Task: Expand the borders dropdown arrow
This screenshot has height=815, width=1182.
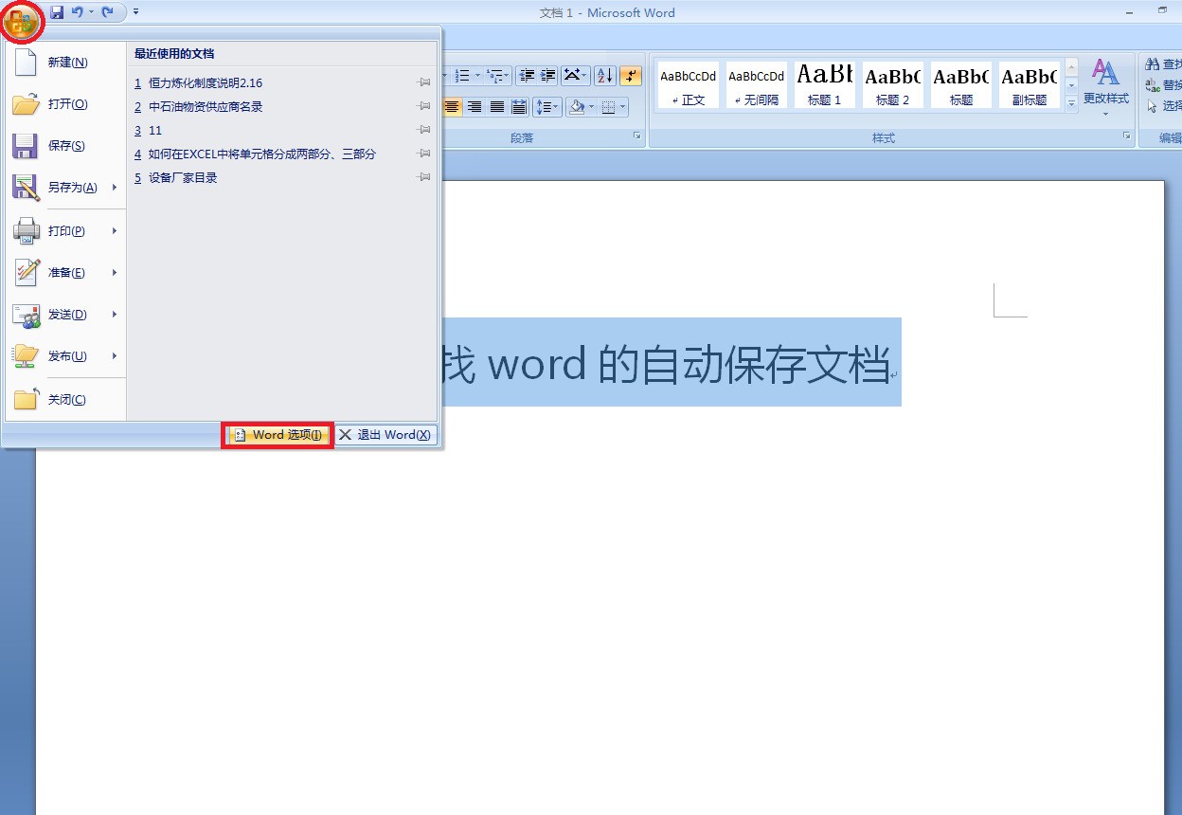Action: 623,106
